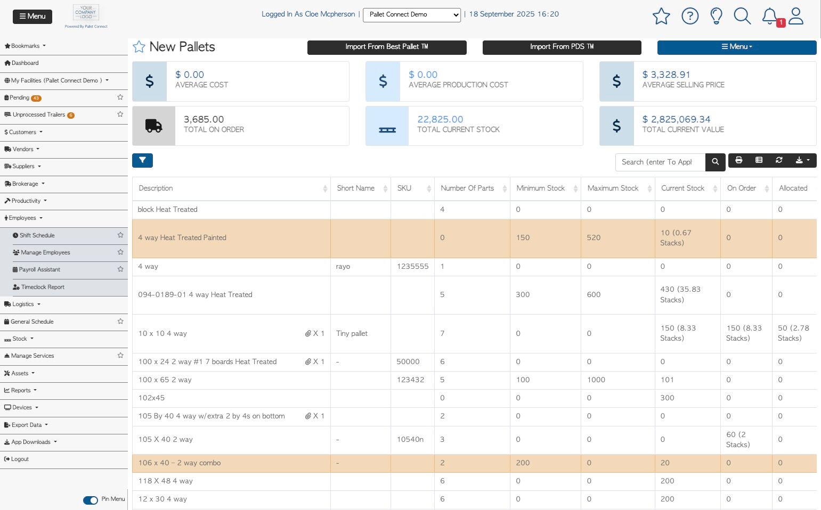Click the lightbulb tips icon

(717, 16)
